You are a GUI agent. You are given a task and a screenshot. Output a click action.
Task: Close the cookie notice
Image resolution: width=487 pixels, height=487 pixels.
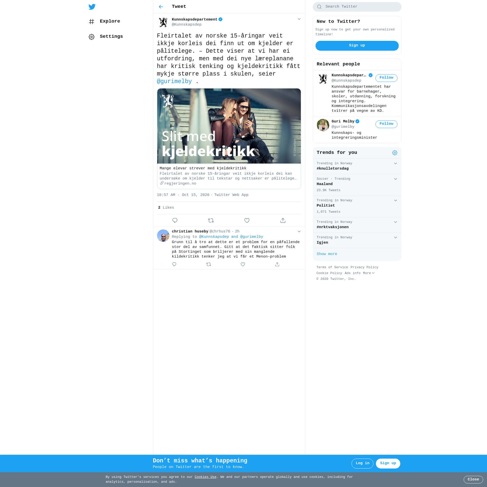tap(473, 480)
